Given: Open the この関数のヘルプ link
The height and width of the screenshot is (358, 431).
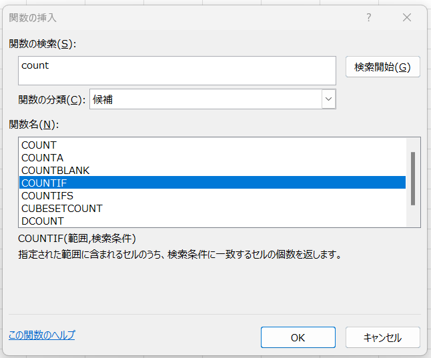Looking at the screenshot, I should 41,335.
